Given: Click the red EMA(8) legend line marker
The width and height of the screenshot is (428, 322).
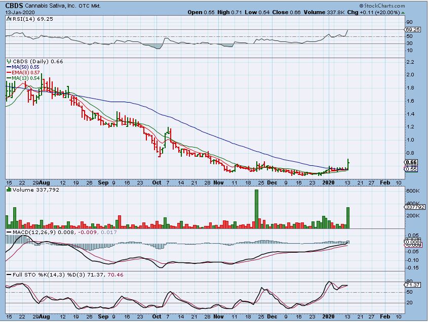Looking at the screenshot, I should pyautogui.click(x=9, y=73).
